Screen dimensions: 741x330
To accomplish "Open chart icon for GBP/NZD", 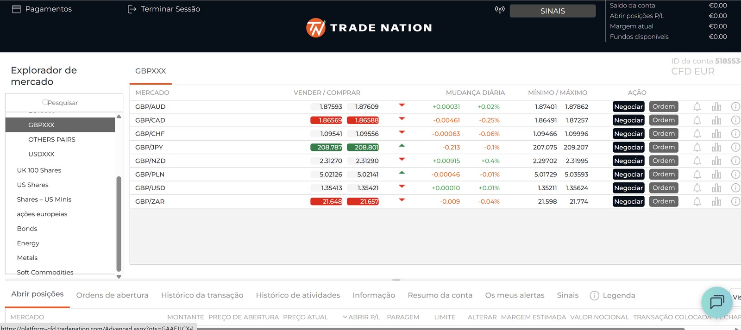I will click(x=716, y=161).
